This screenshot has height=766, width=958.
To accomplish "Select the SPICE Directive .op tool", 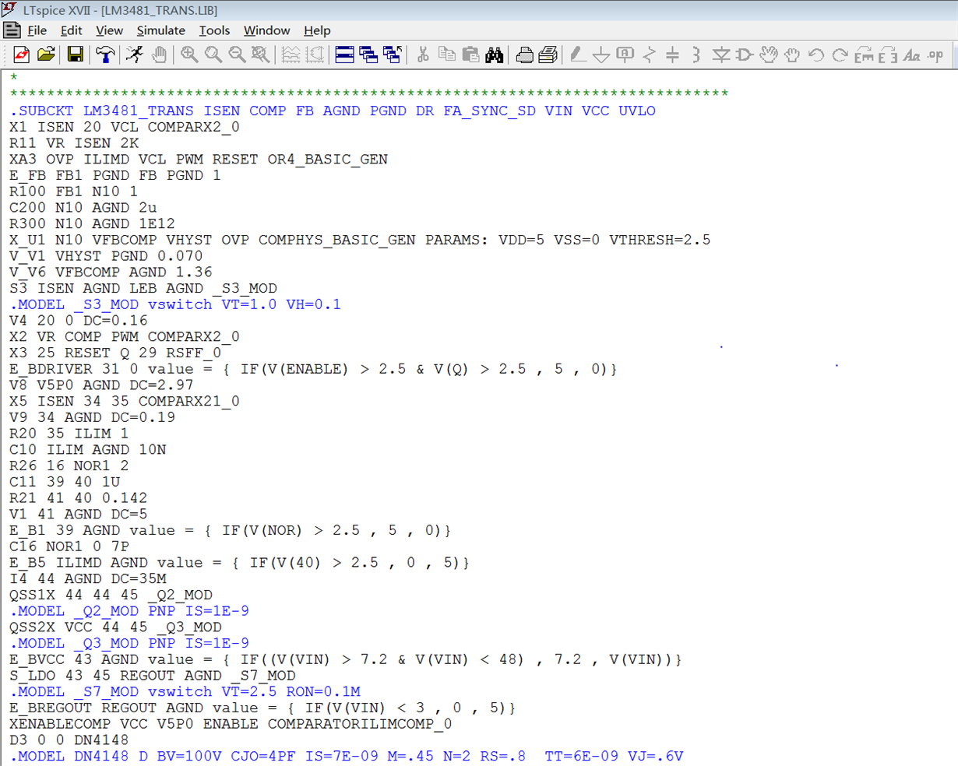I will 935,54.
